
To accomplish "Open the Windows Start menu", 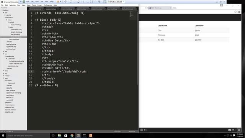I will (3, 135).
